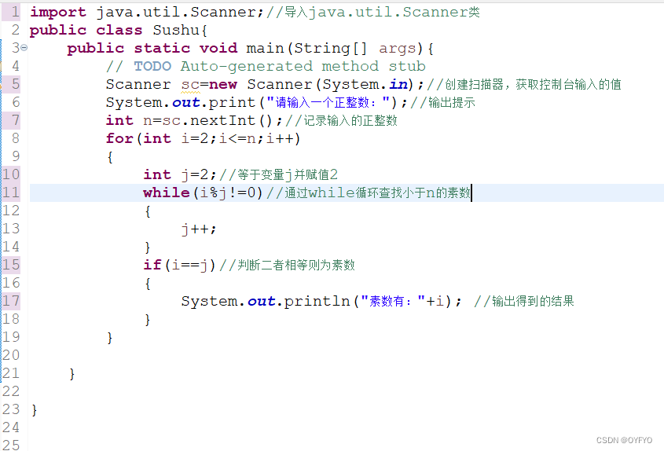Click the underlined variable 'sc'

[190, 85]
